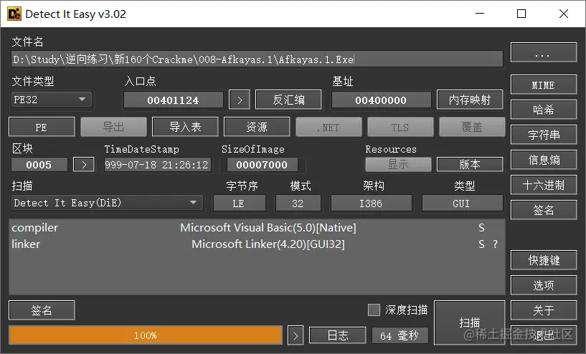Click the S marker on the compiler row
Screen dimensions: 586x354
point(481,227)
